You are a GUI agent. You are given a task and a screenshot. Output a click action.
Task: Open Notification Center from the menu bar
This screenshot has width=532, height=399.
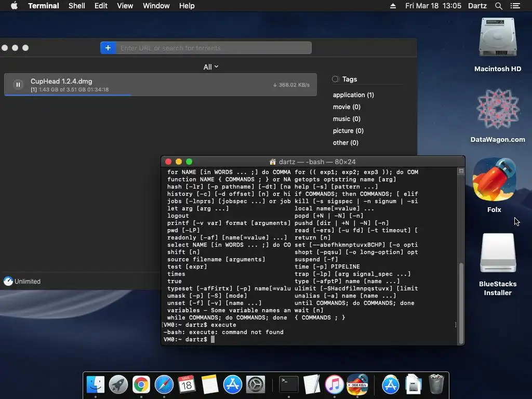(515, 6)
